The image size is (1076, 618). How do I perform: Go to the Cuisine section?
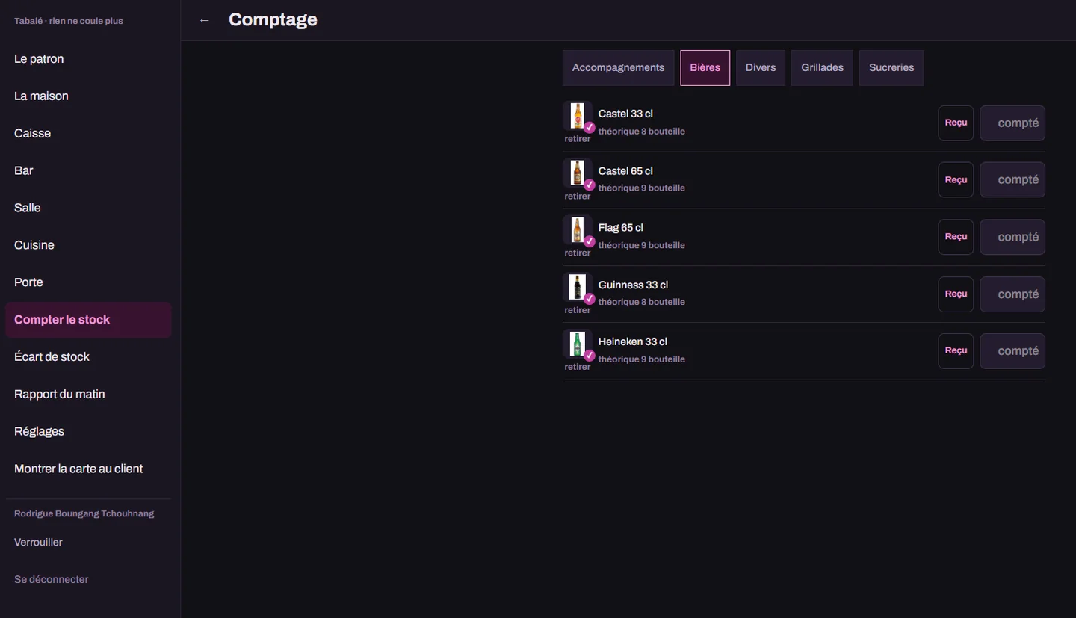88,246
